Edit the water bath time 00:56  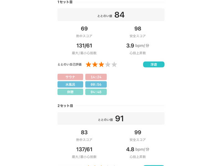[96, 84]
